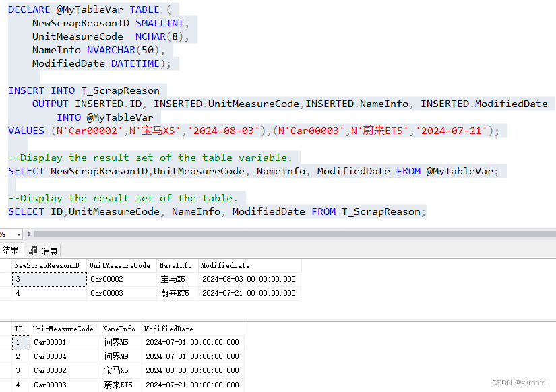Click the messages icon beside 消息 label
The image size is (556, 392).
32,250
